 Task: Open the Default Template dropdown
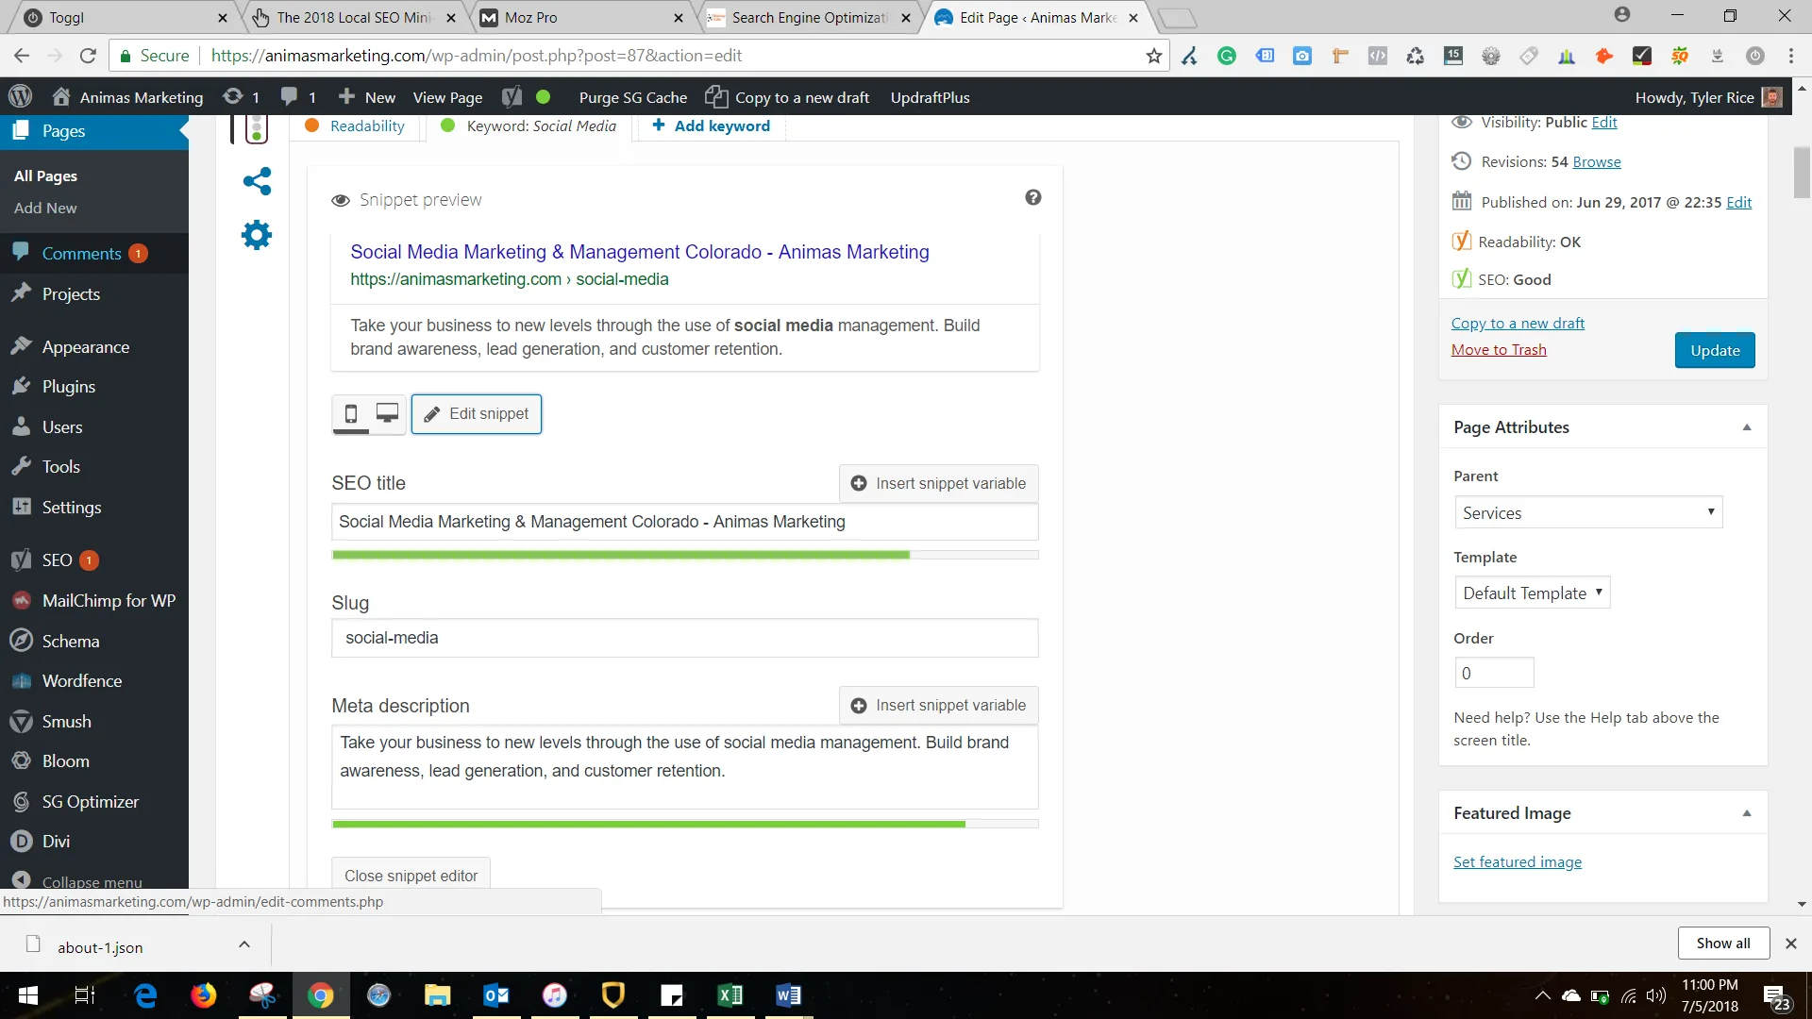tap(1531, 593)
